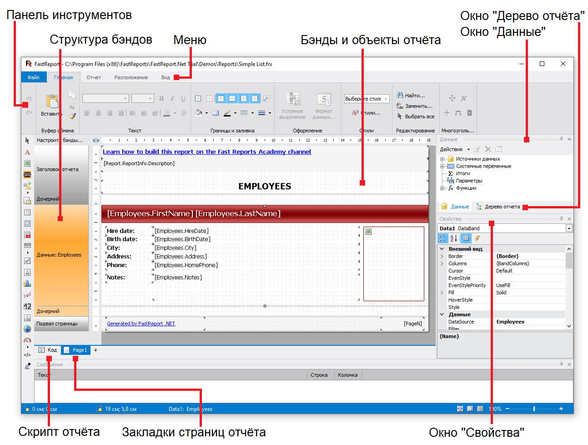
Task: Switch to the Page1 tab
Action: click(x=75, y=350)
